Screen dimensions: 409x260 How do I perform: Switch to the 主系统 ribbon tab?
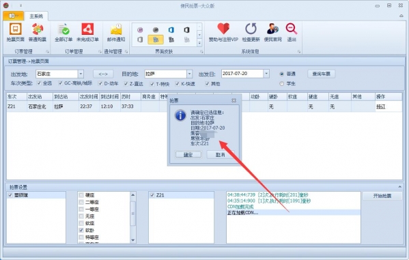pyautogui.click(x=36, y=16)
